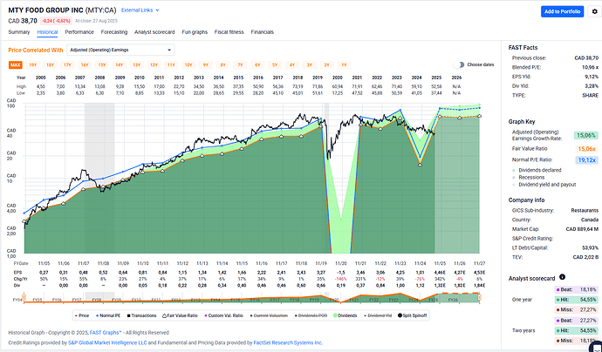Select the 5Y time range
The height and width of the screenshot is (352, 602).
tap(275, 65)
